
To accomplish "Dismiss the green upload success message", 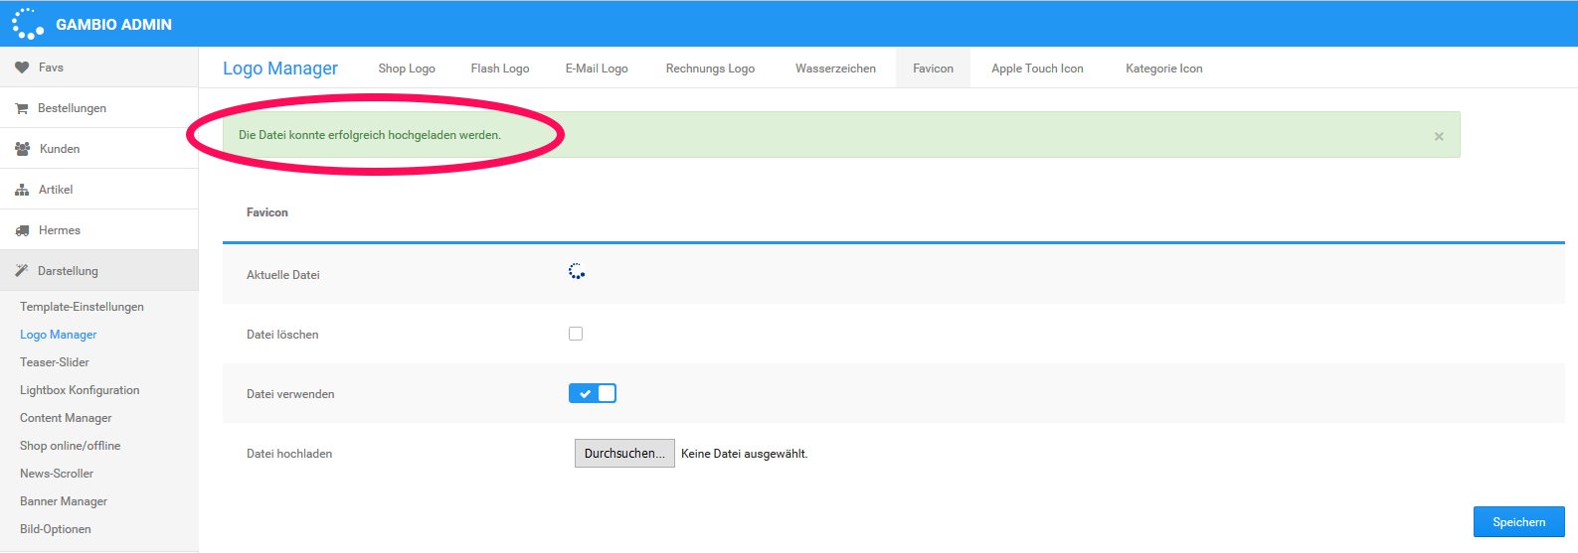I will pyautogui.click(x=1438, y=137).
